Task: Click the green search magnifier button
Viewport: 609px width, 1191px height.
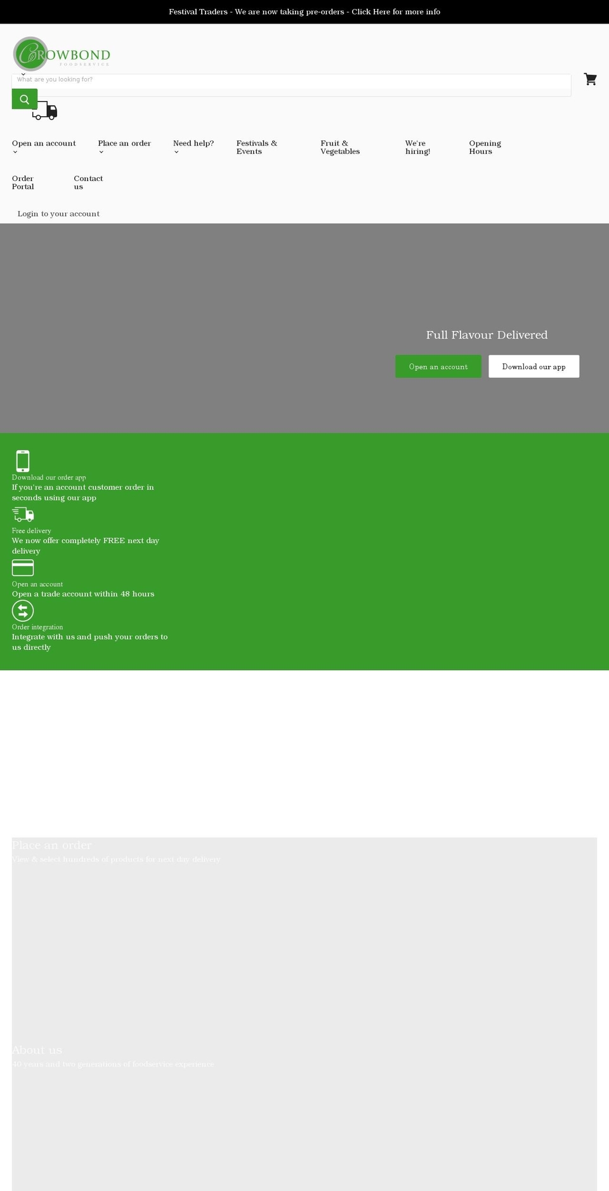Action: (25, 99)
